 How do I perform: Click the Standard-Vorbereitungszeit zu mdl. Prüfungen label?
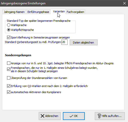click(33, 42)
